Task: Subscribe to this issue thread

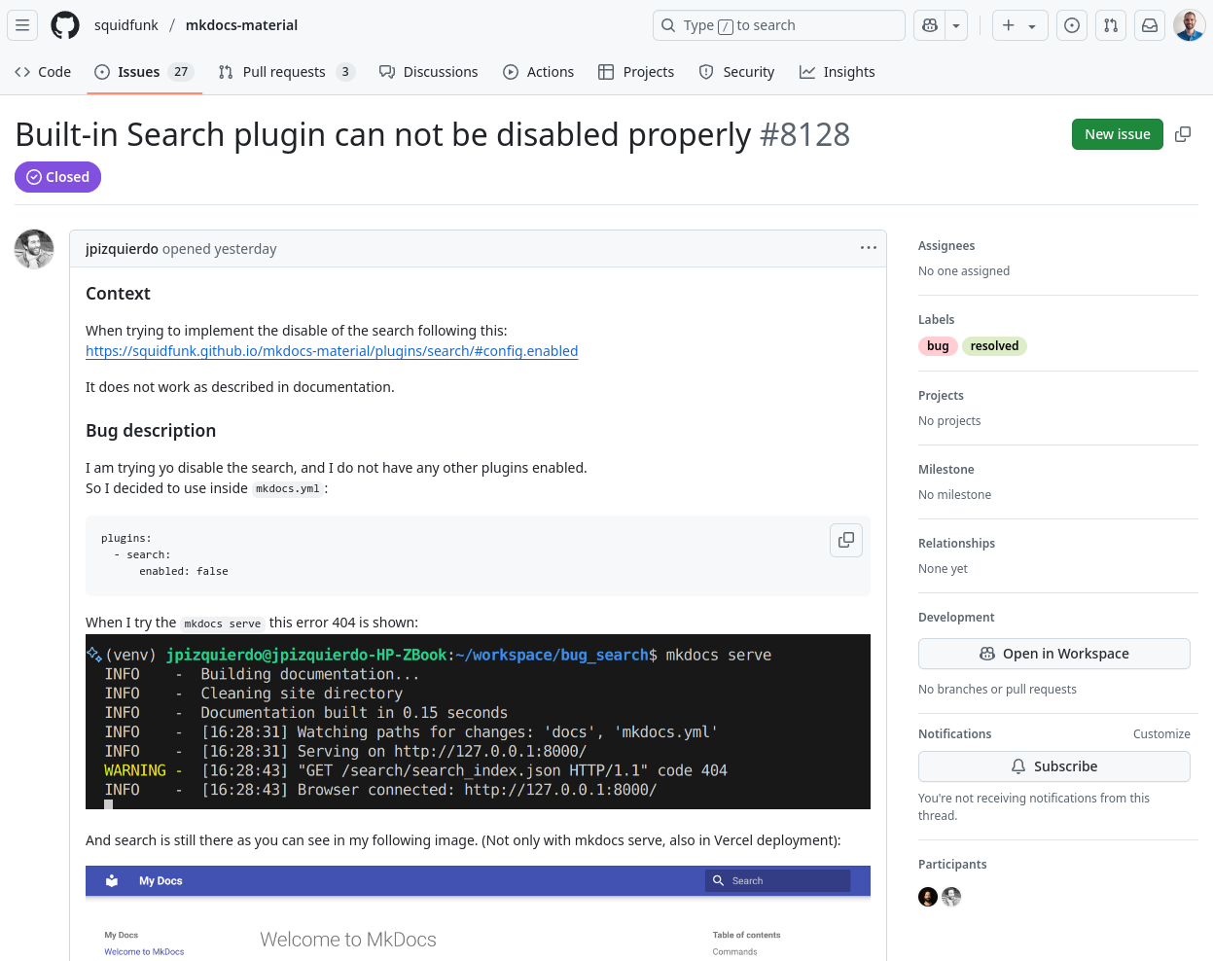Action: (x=1053, y=766)
